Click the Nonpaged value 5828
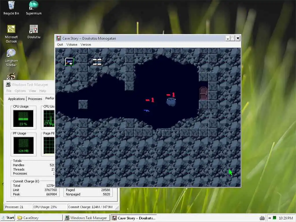The image size is (296, 222). tap(106, 194)
